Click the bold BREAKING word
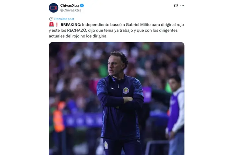 (x=70, y=25)
